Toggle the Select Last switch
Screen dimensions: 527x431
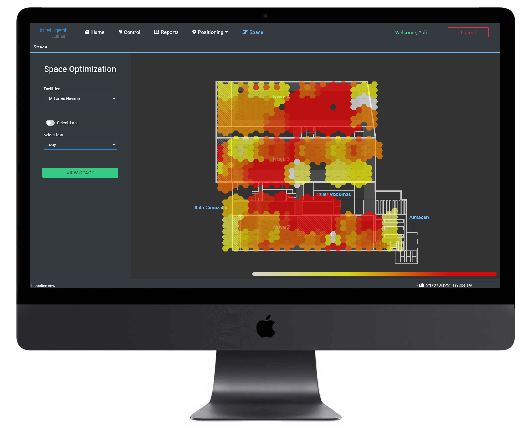[x=50, y=123]
